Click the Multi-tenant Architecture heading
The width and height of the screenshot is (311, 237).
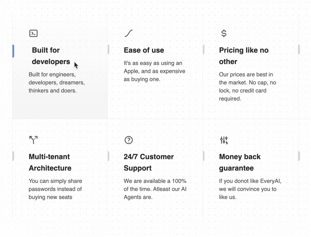tap(50, 162)
